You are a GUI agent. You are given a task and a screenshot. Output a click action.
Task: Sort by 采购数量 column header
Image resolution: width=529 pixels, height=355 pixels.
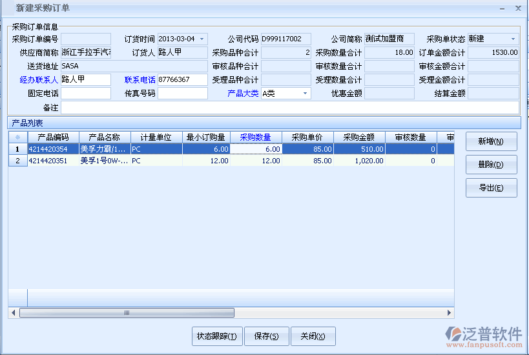[256, 137]
